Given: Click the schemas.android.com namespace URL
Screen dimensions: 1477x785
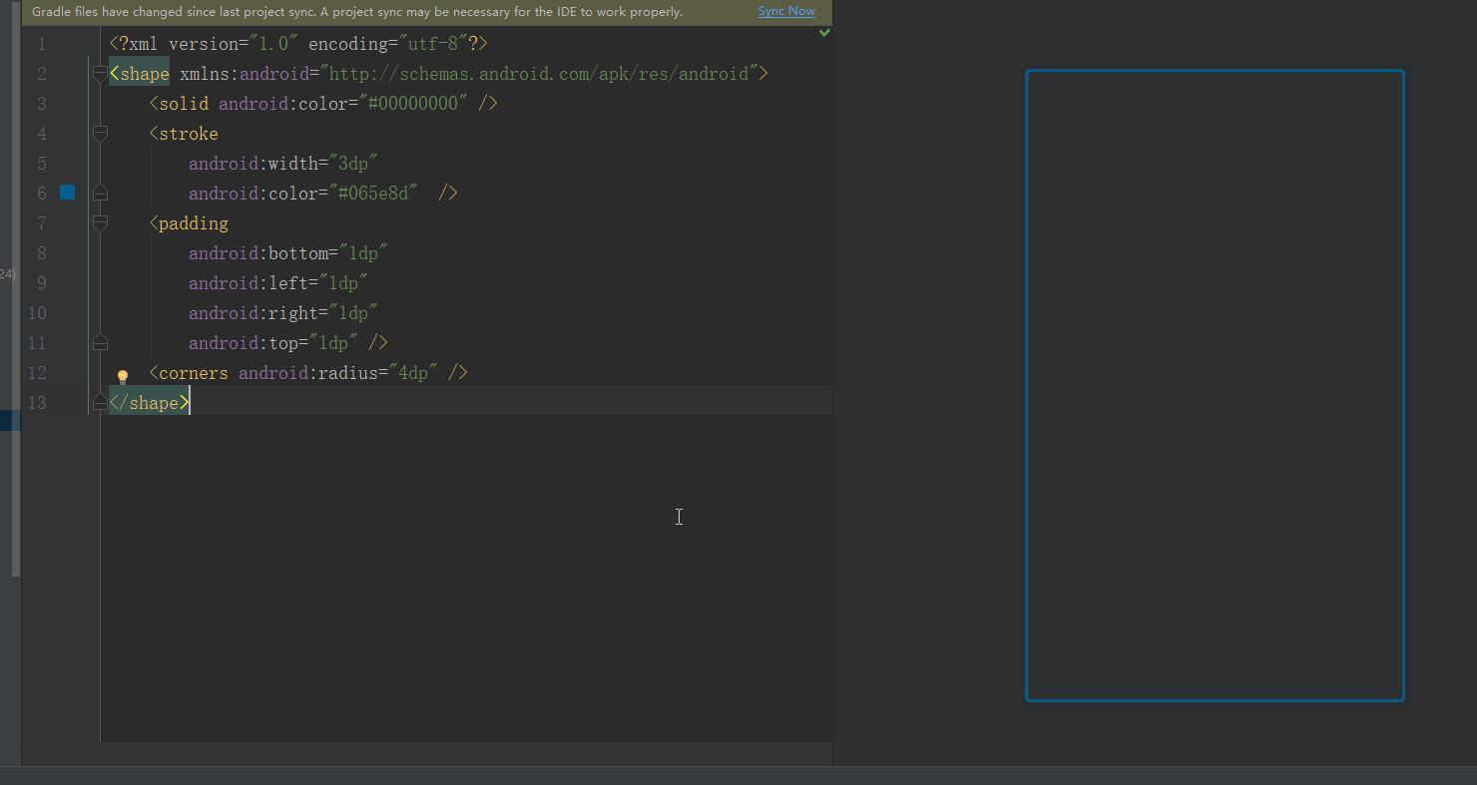Looking at the screenshot, I should [x=539, y=74].
